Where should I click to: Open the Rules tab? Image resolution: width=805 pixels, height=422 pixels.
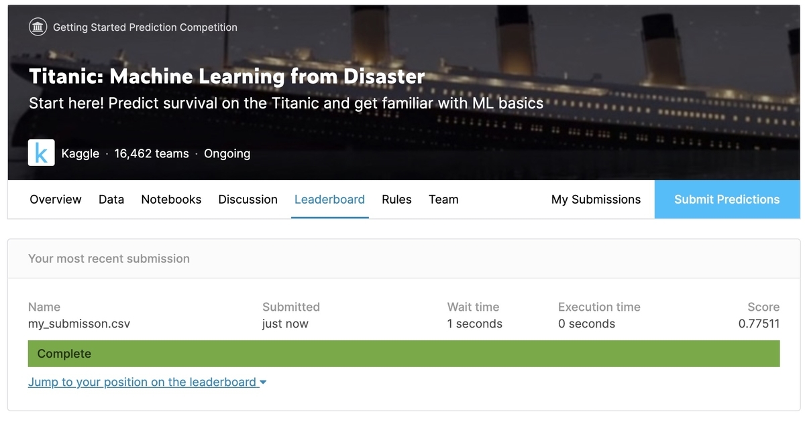[396, 199]
